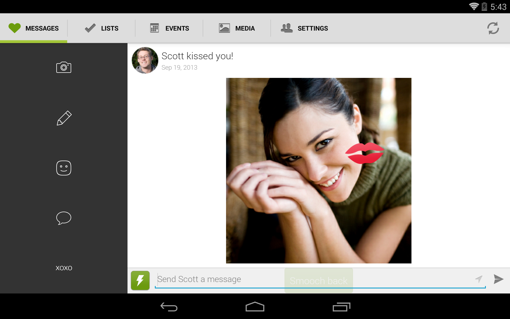Open the kissed photo of the woman
This screenshot has height=319, width=510.
click(318, 170)
